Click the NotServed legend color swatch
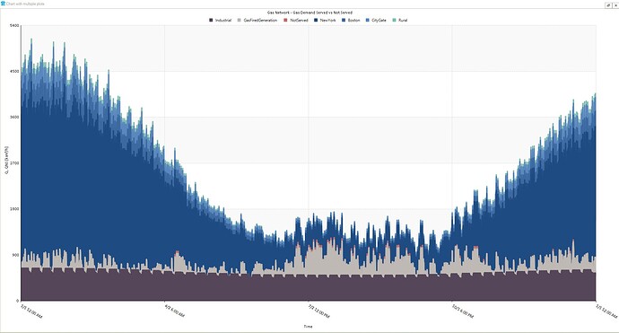The width and height of the screenshot is (619, 333). pos(286,20)
